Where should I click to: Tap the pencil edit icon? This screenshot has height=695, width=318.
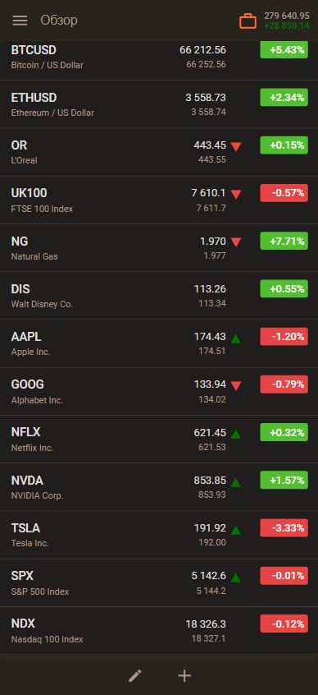click(x=135, y=675)
